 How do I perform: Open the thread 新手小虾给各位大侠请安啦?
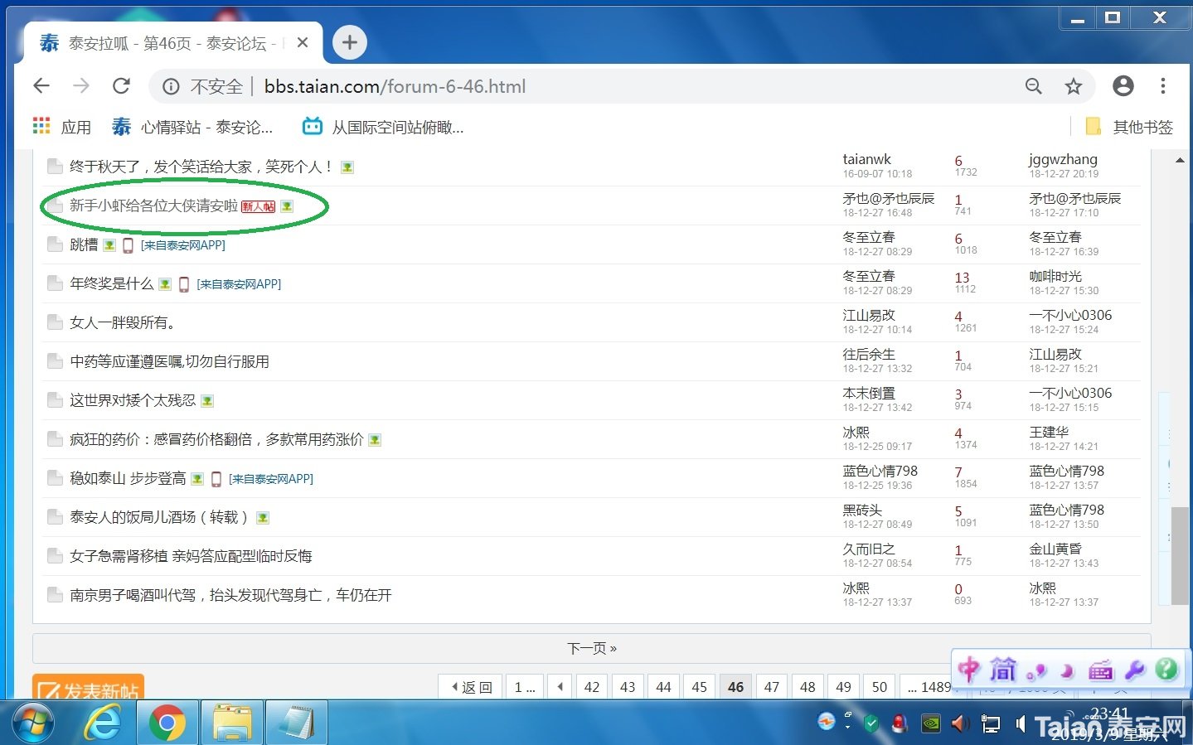(x=153, y=206)
